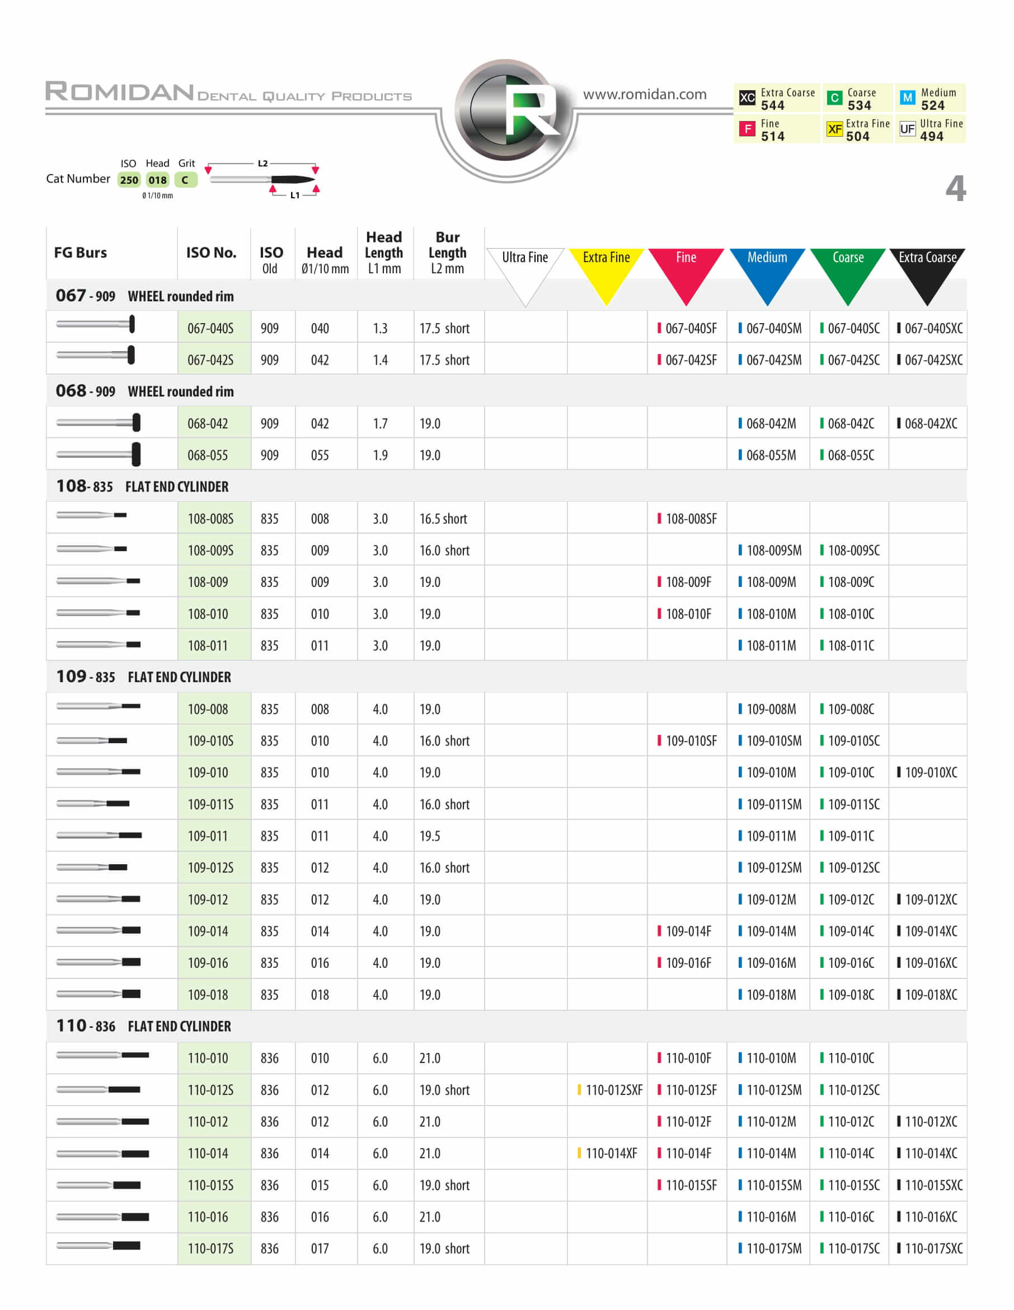1014x1310 pixels.
Task: Click the UF Ultra Fine legend icon
Action: 907,128
